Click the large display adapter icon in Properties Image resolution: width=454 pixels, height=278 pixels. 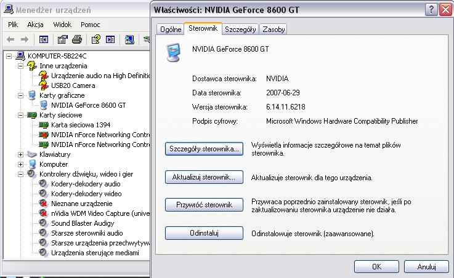(x=174, y=52)
